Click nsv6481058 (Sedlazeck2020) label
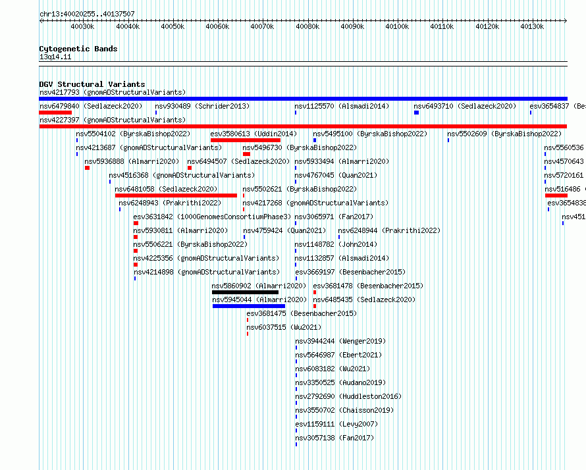Viewport: 586px width, 470px height. 166,189
